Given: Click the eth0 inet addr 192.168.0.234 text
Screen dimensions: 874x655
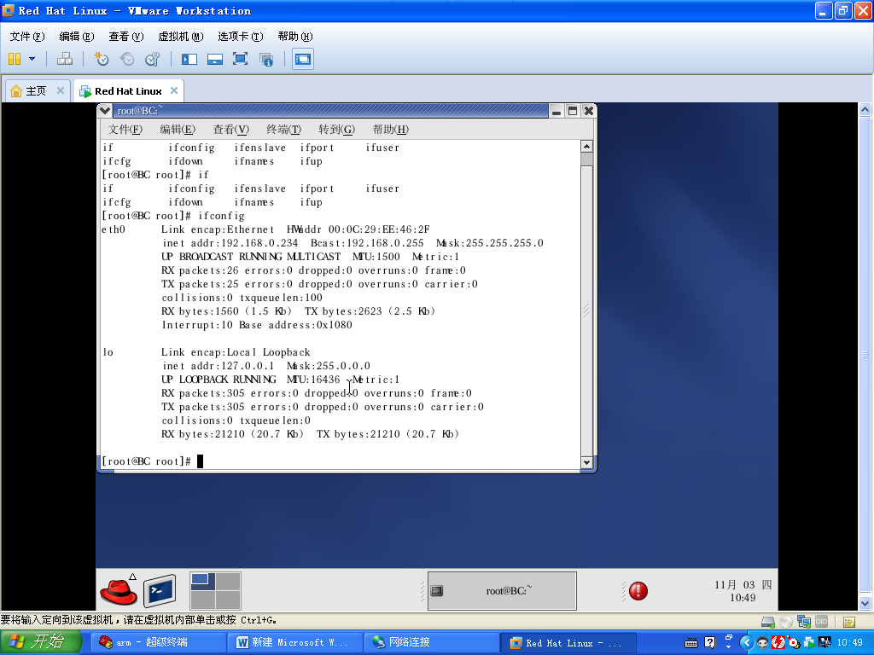Looking at the screenshot, I should pos(230,243).
